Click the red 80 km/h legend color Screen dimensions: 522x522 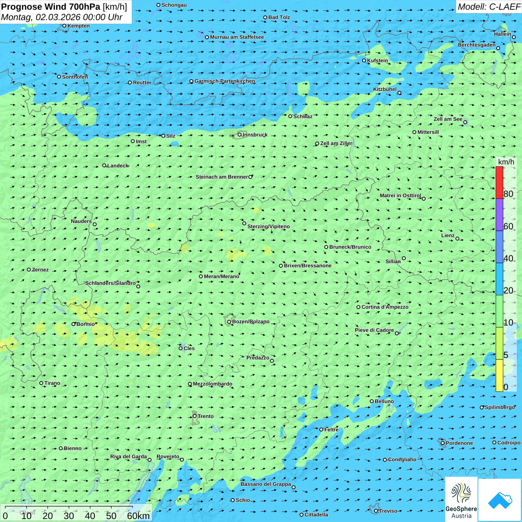click(x=499, y=182)
